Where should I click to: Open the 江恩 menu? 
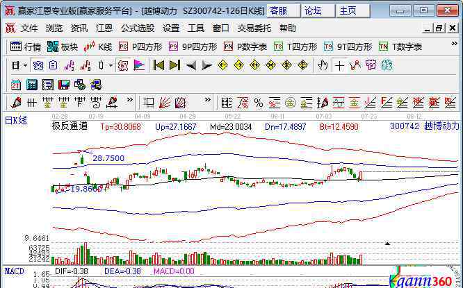tap(104, 28)
